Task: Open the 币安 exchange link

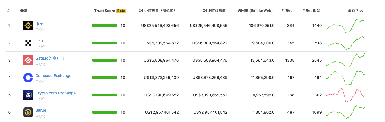Action: [39, 24]
